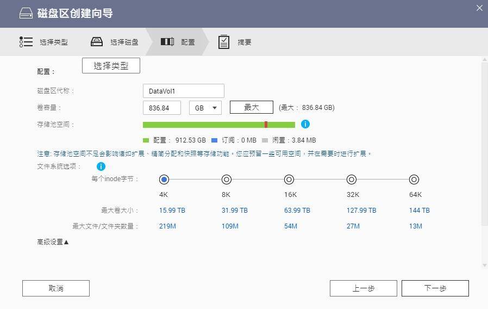Click the 836.84 volume capacity field
The width and height of the screenshot is (488, 309).
click(x=162, y=108)
